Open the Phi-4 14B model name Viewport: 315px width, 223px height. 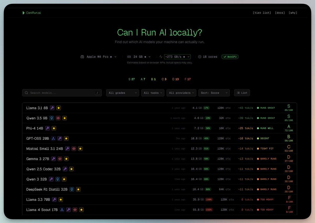[x=35, y=128]
